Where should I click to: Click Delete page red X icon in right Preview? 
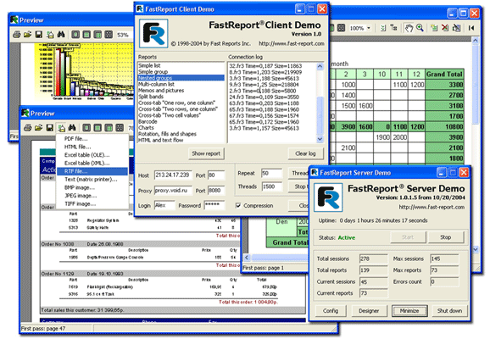click(445, 28)
